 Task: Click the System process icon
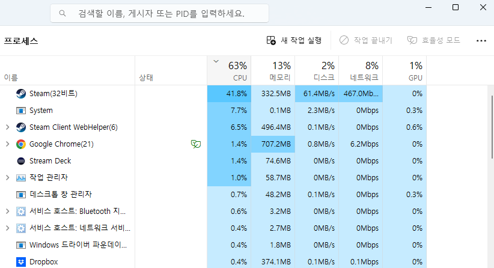click(x=21, y=111)
